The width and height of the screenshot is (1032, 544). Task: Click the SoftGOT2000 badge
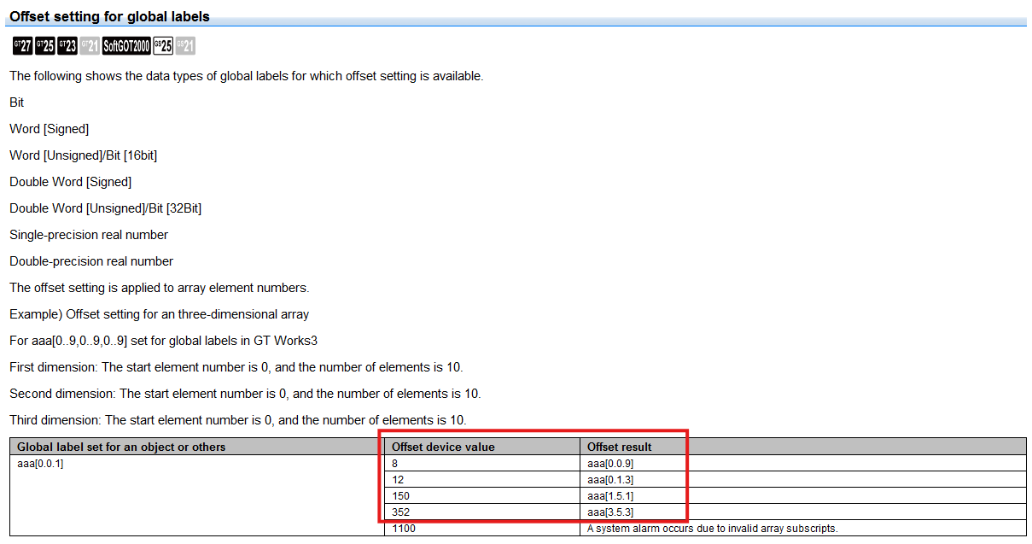pos(126,46)
